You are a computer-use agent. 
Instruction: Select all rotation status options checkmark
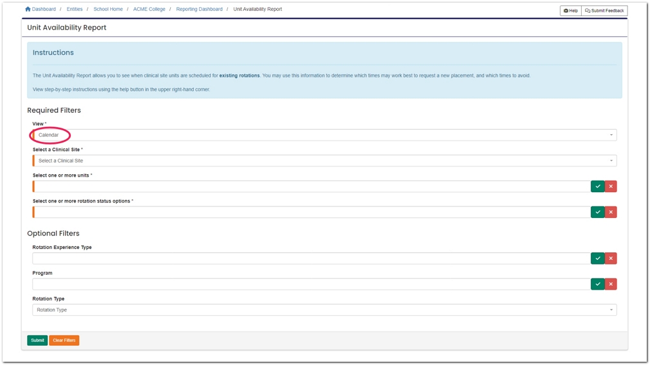click(x=597, y=212)
